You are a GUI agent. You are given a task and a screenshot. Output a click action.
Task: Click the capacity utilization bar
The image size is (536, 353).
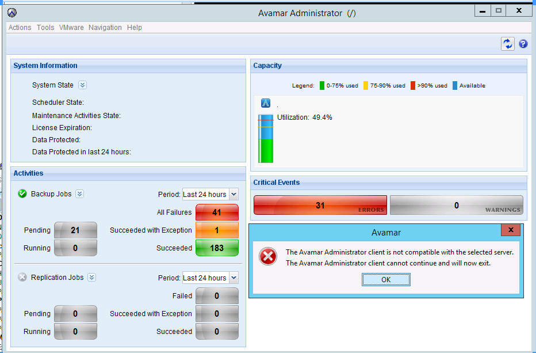click(266, 139)
